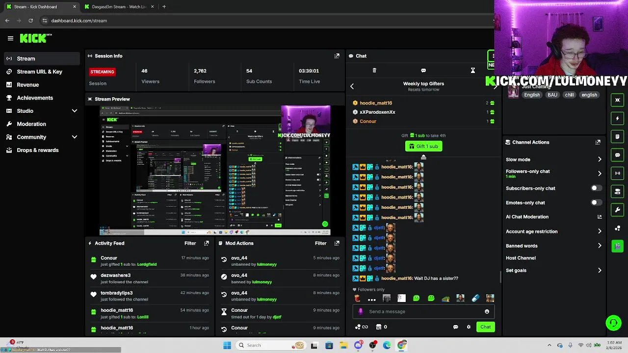Open AI Chat Moderation link
Screen dimensions: 628x353
pos(553,217)
